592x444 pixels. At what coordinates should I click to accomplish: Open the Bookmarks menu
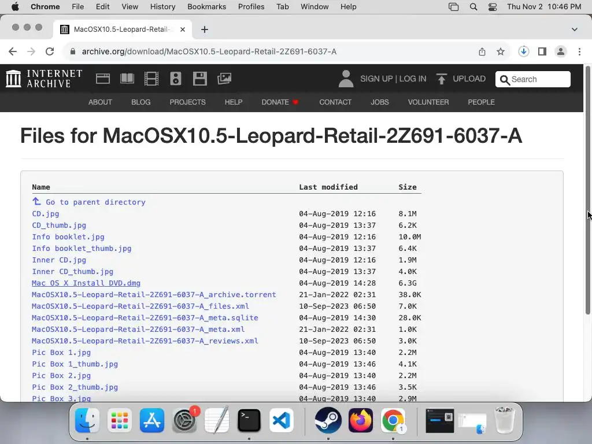[207, 7]
